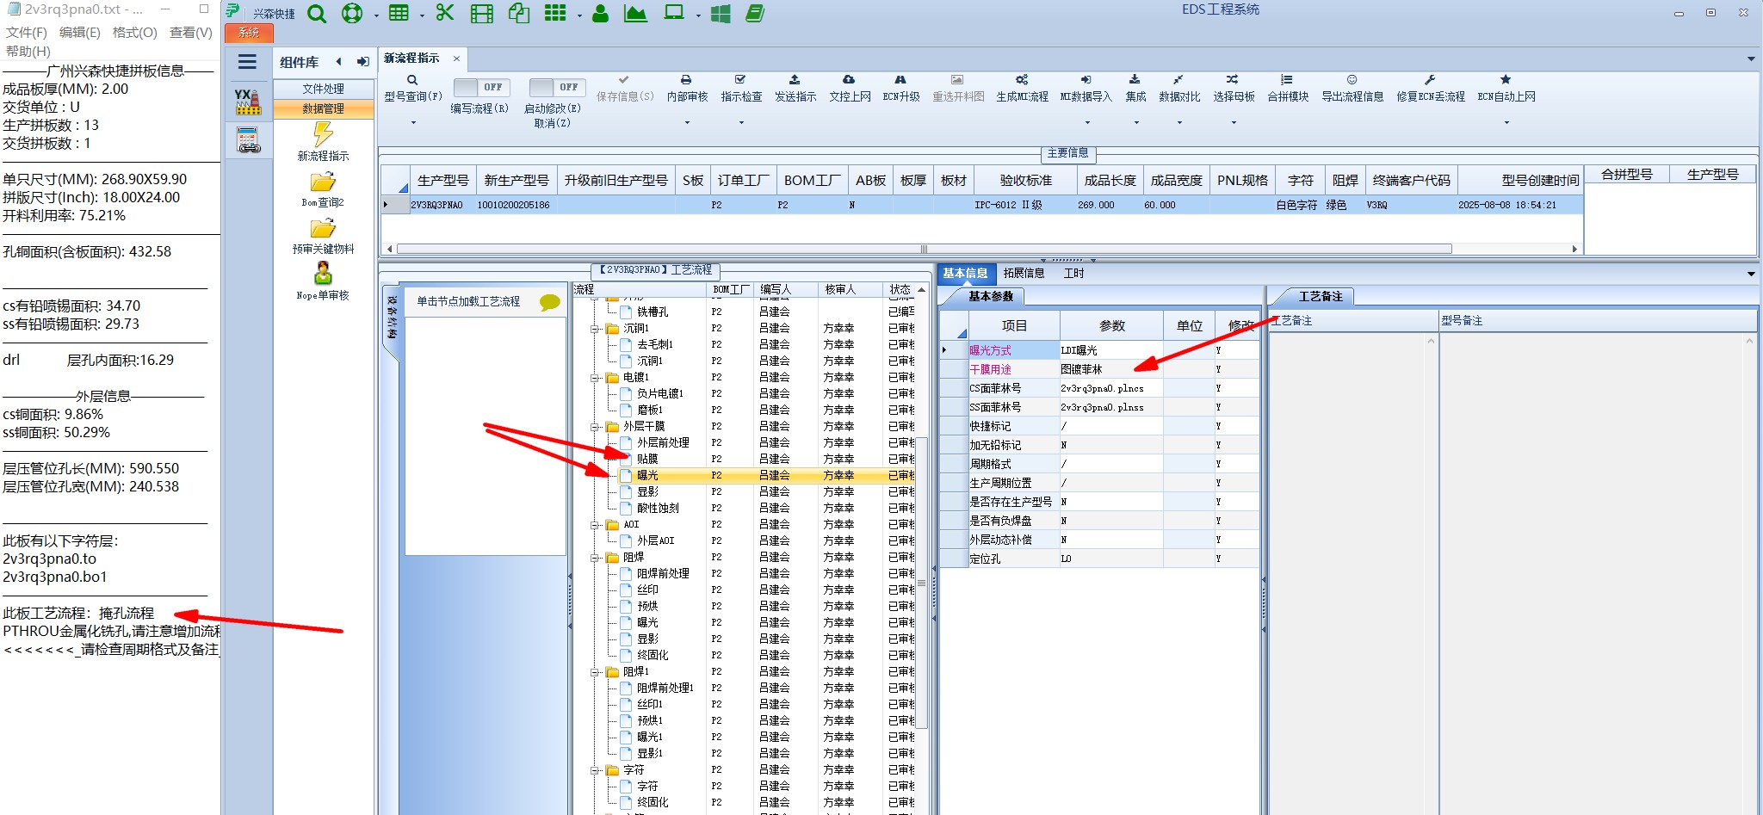This screenshot has height=815, width=1763.
Task: Click the 组件库 pin arrow icon
Action: (x=363, y=62)
